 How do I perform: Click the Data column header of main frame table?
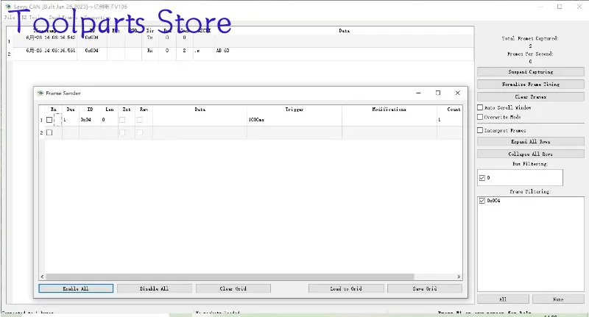344,31
